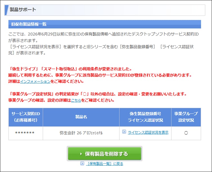This screenshot has width=212, height=172.
Task: Click the 旧保有製品情報一覧 section heading
Action: 29,24
